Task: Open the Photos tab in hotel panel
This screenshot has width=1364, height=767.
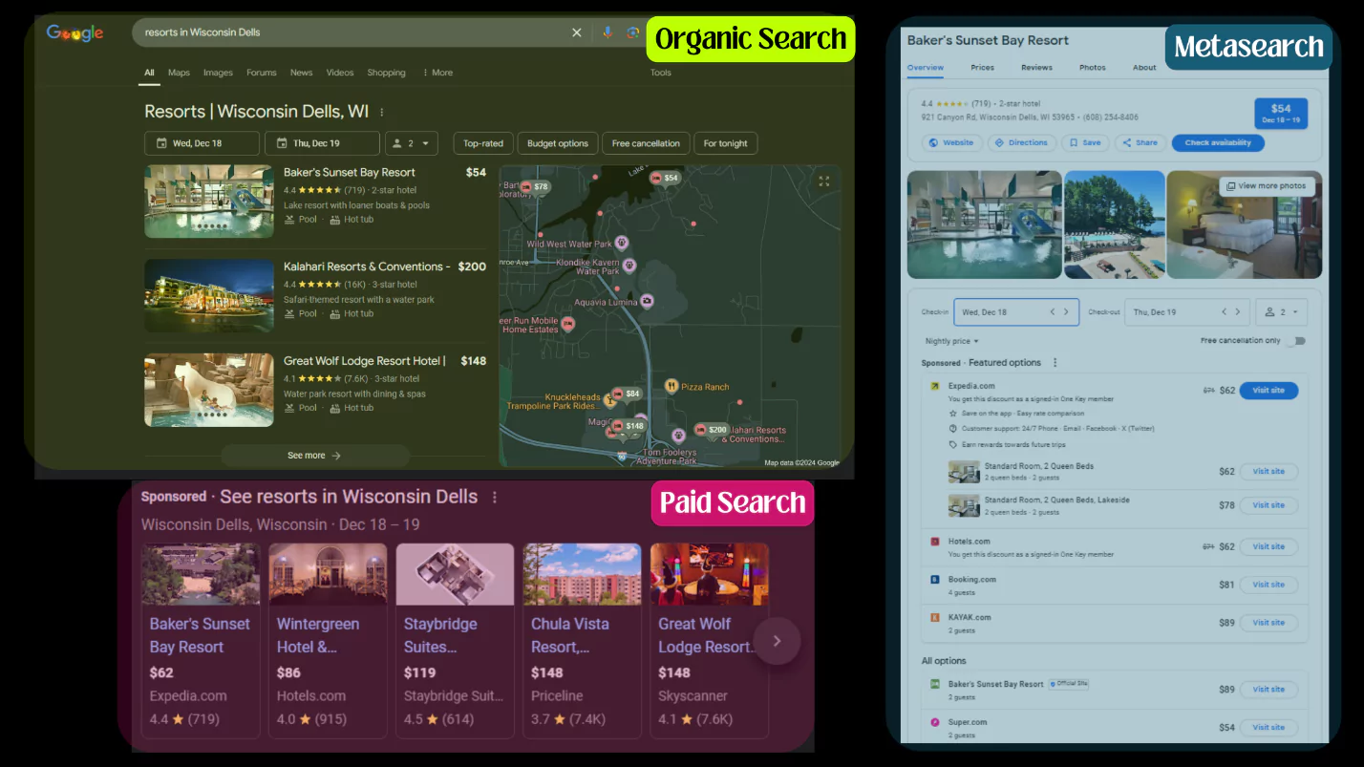Action: pyautogui.click(x=1092, y=68)
